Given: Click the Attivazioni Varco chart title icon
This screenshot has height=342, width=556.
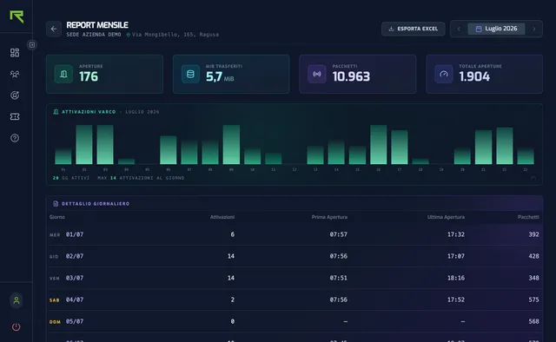Looking at the screenshot, I should pyautogui.click(x=56, y=112).
